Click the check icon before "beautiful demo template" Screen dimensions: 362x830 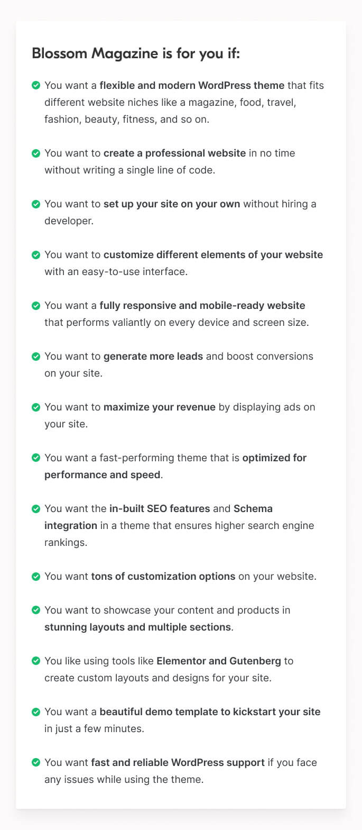click(x=36, y=712)
